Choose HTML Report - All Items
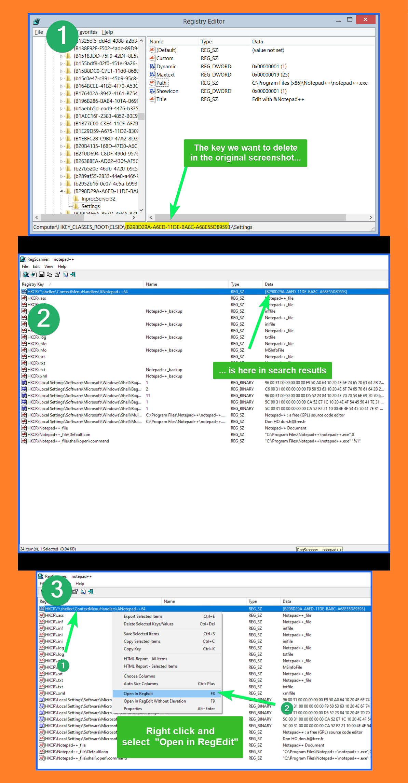This screenshot has width=408, height=783. pos(167,659)
